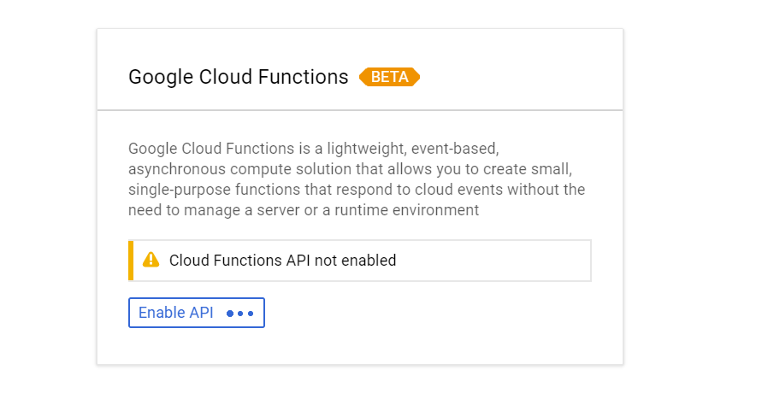
Task: Click the orange BETA badge
Action: (389, 77)
